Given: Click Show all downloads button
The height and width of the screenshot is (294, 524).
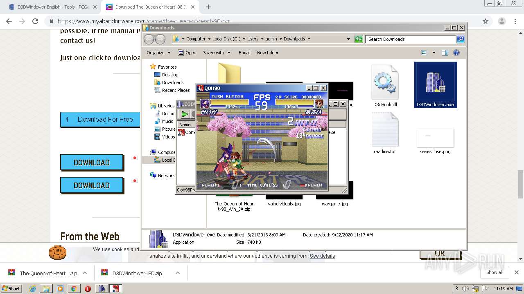Looking at the screenshot, I should pos(495,272).
